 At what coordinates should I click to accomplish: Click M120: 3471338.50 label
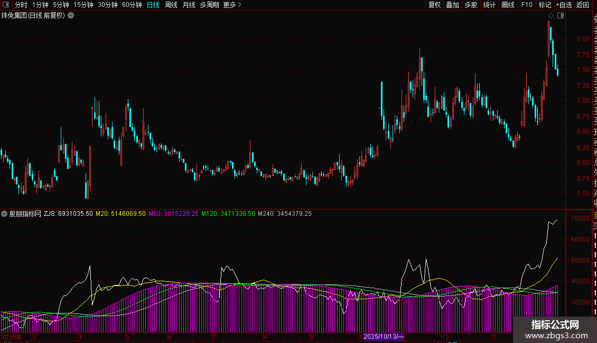point(228,214)
